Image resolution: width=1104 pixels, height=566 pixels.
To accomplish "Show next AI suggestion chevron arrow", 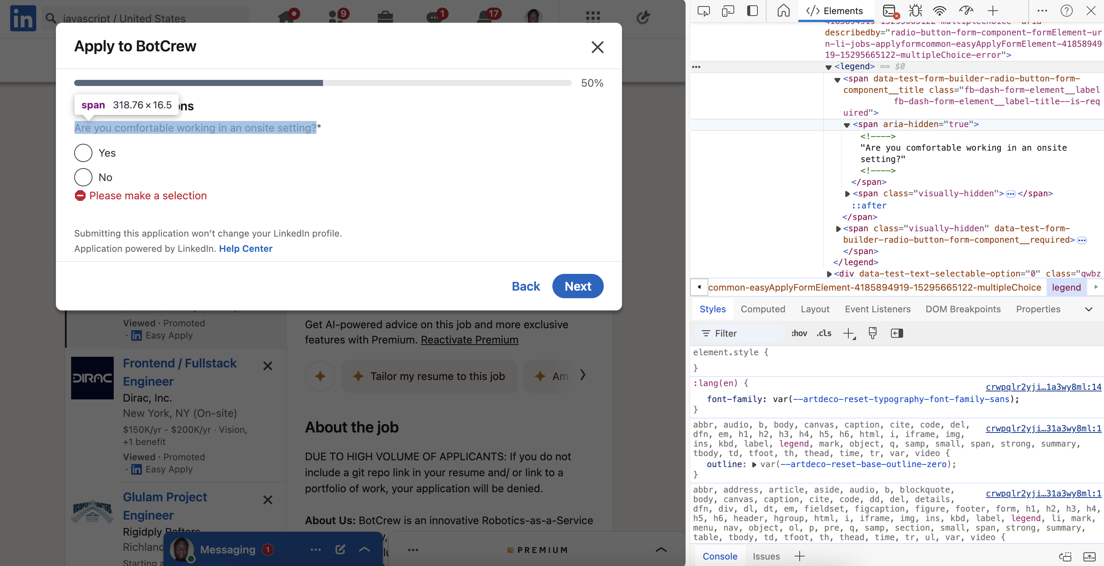I will click(x=583, y=375).
